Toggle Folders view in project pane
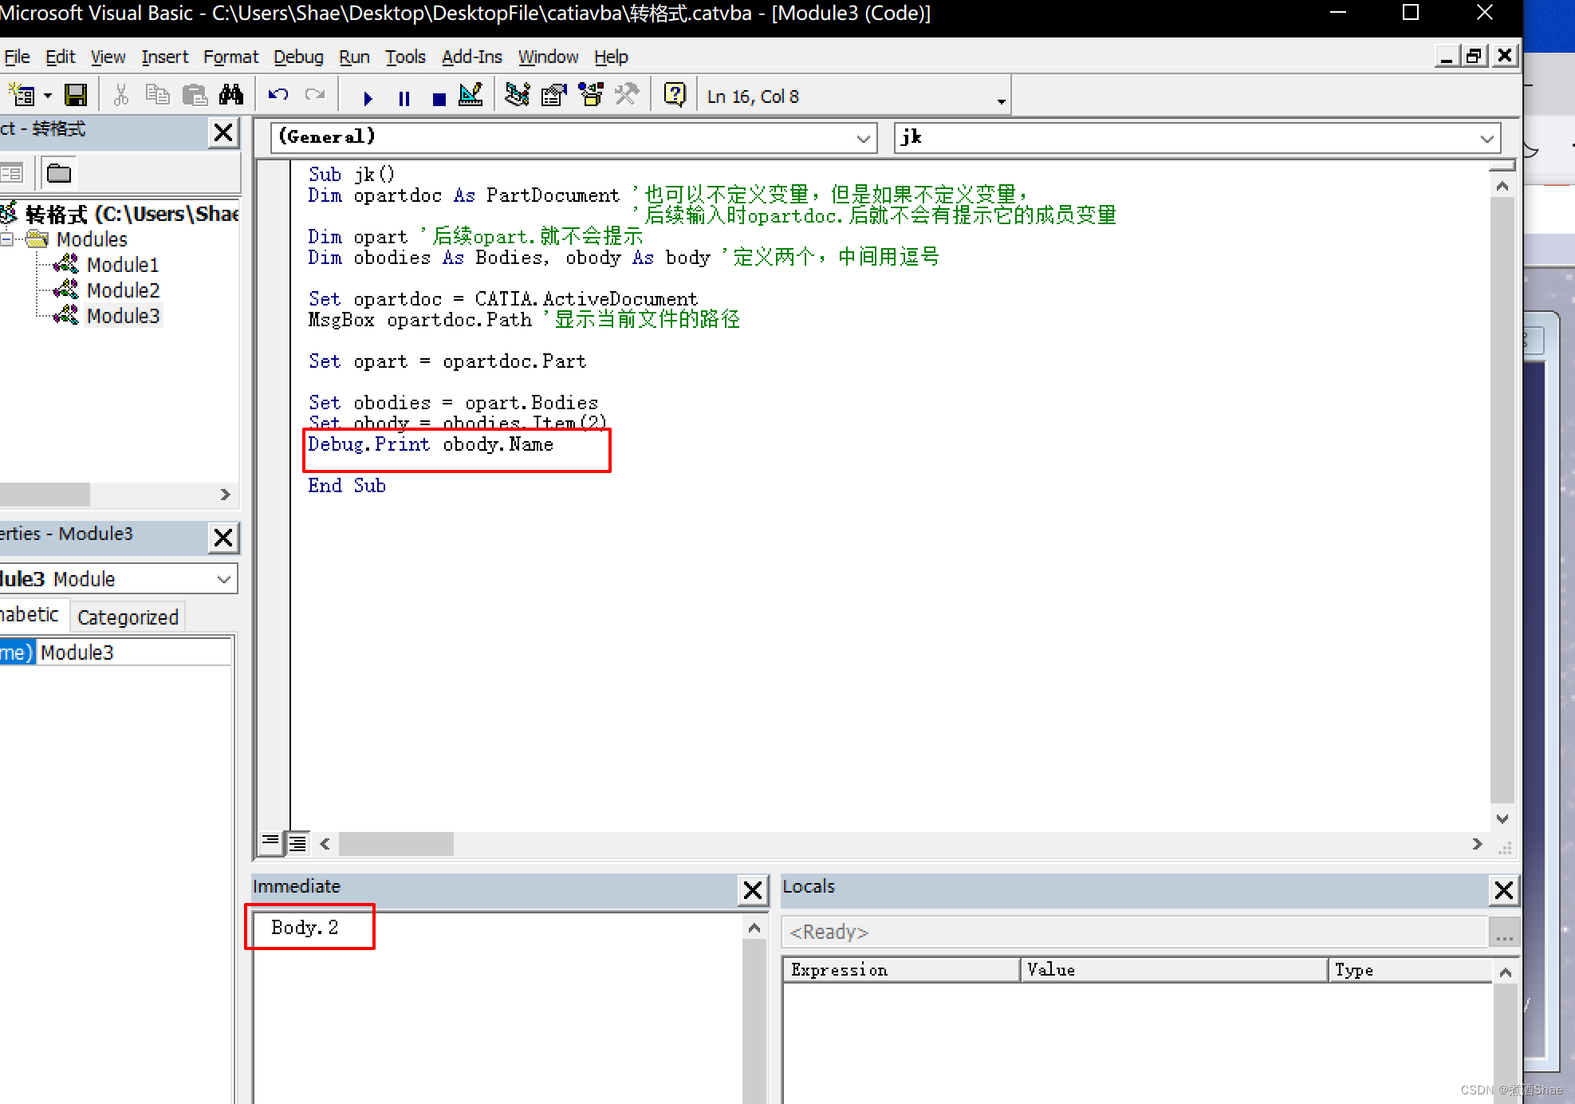The width and height of the screenshot is (1575, 1104). click(x=59, y=173)
